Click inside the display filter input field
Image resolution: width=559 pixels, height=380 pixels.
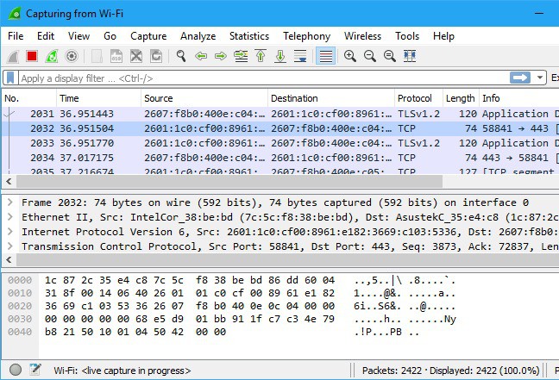pos(264,78)
